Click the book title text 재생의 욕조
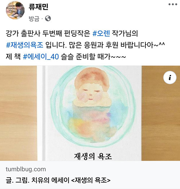 (93, 156)
